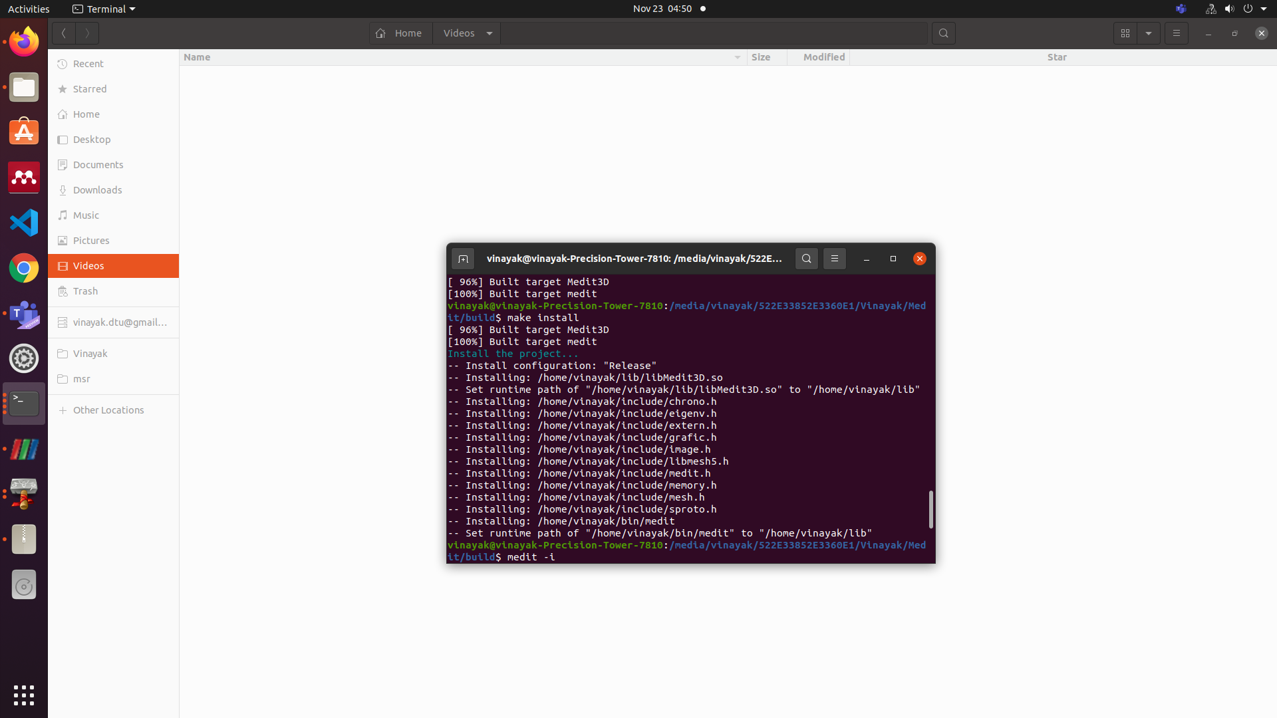
Task: Open vinayak.dtu@gmail account in sidebar
Action: click(x=113, y=322)
